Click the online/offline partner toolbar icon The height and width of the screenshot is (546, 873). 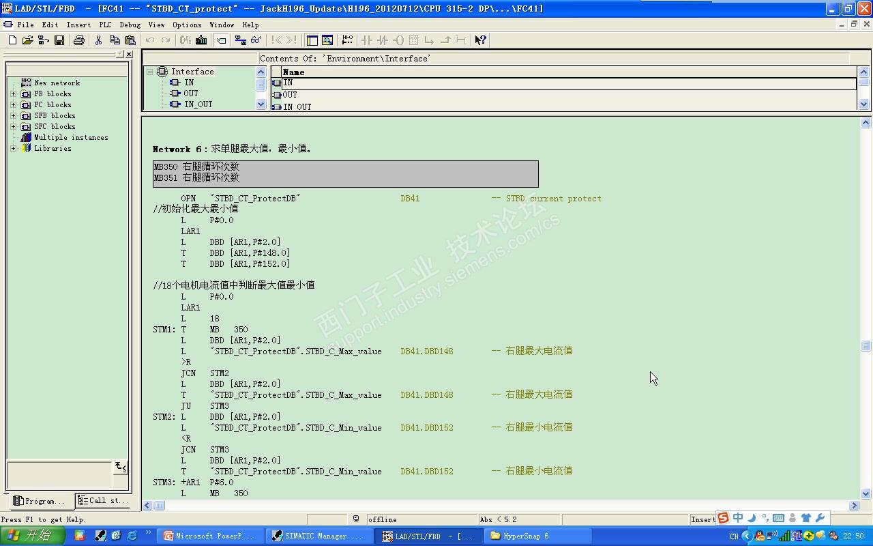point(240,40)
